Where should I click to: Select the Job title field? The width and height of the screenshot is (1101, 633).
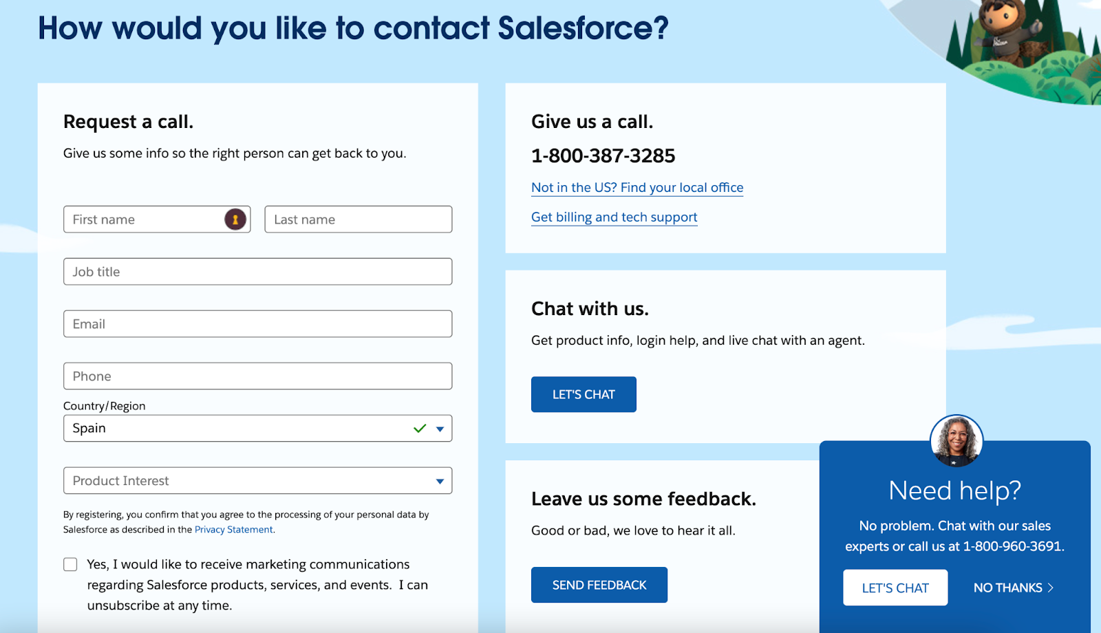[x=257, y=271]
